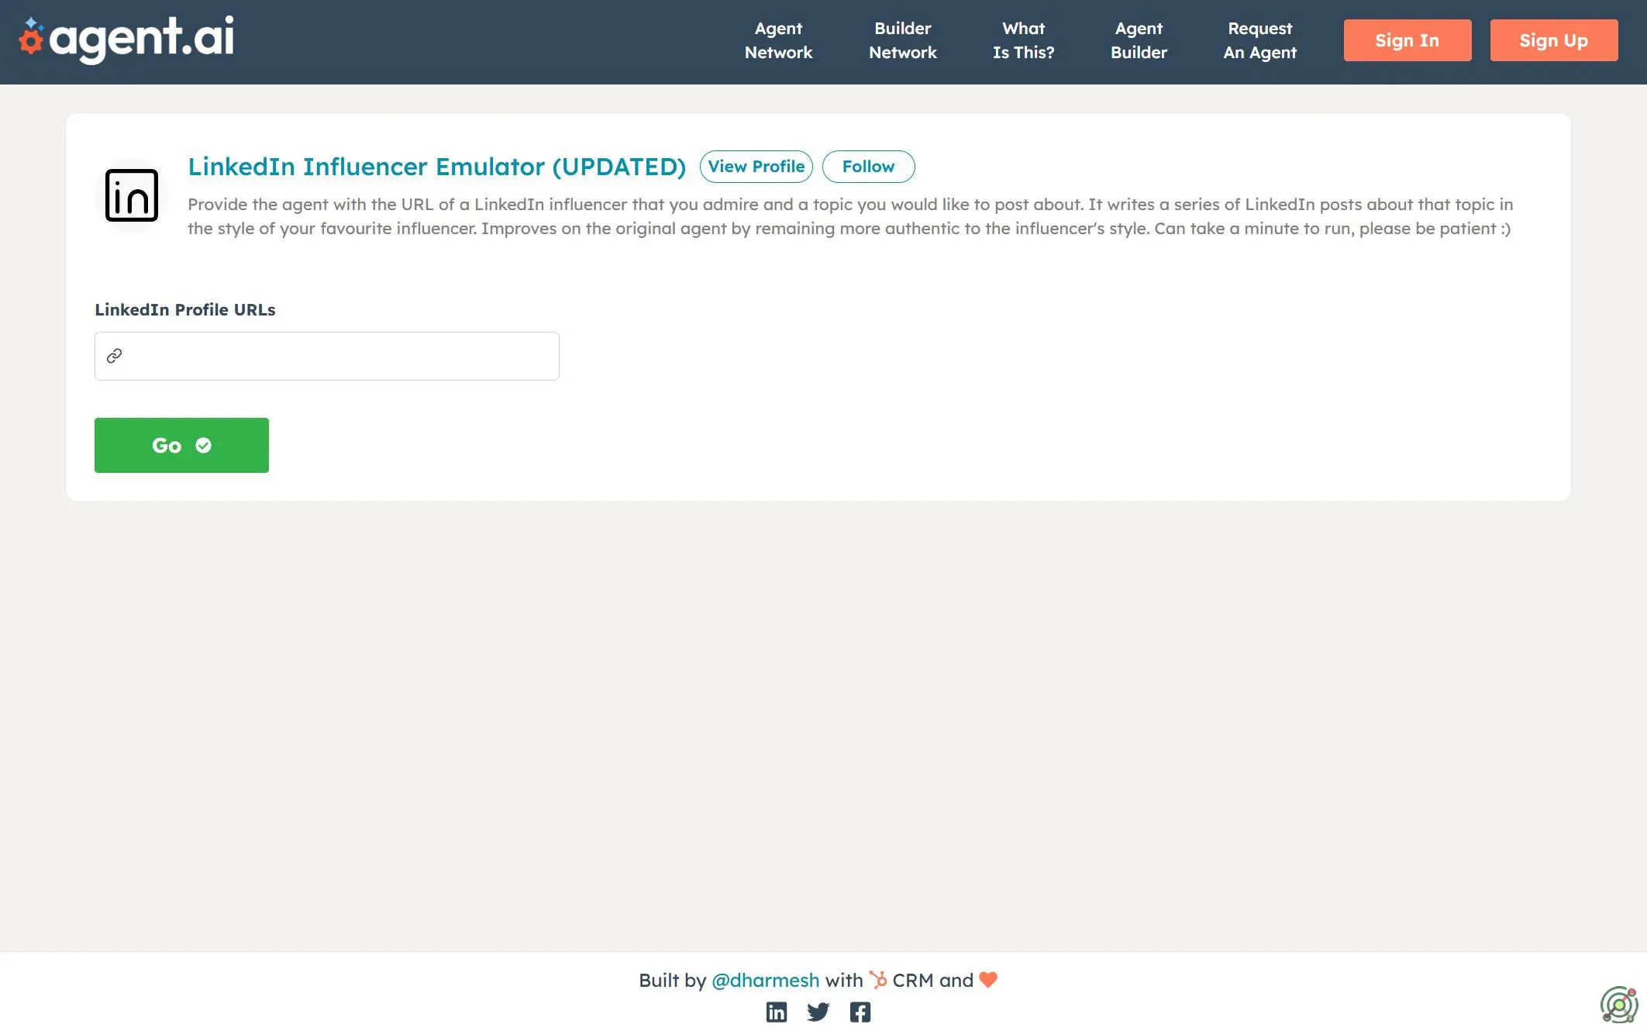Click the orange heart icon in footer
This screenshot has height=1031, width=1647.
(988, 980)
